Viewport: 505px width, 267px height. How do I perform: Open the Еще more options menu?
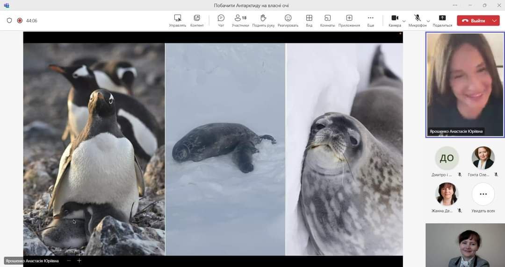[370, 20]
